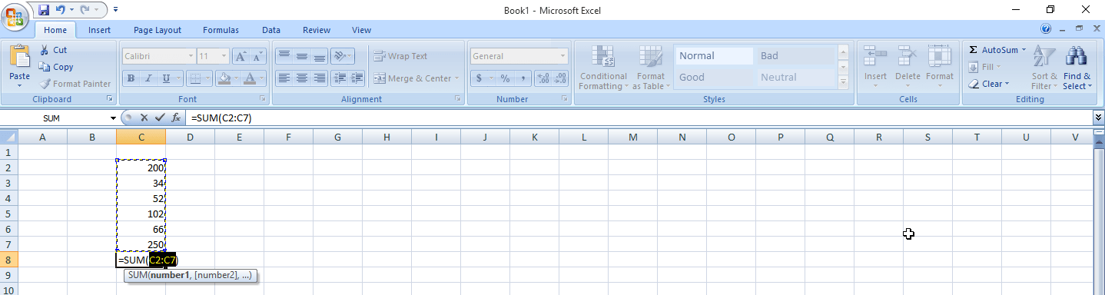
Task: Open Excel Help question mark icon
Action: (1046, 29)
